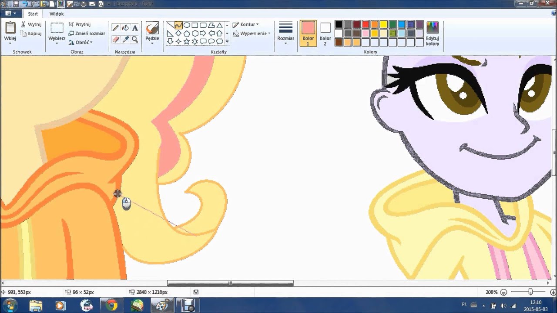Open the Edytuj kolory color editor
Screen dimensions: 557x313
[432, 33]
